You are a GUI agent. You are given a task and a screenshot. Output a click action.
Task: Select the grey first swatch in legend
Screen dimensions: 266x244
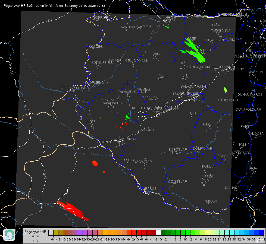51,233
